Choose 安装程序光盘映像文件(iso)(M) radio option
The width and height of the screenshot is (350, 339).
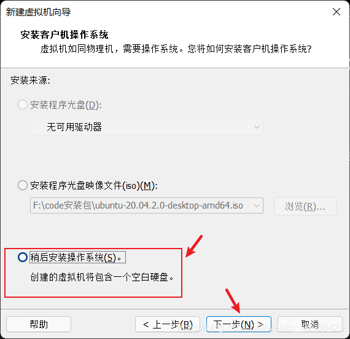click(x=23, y=185)
